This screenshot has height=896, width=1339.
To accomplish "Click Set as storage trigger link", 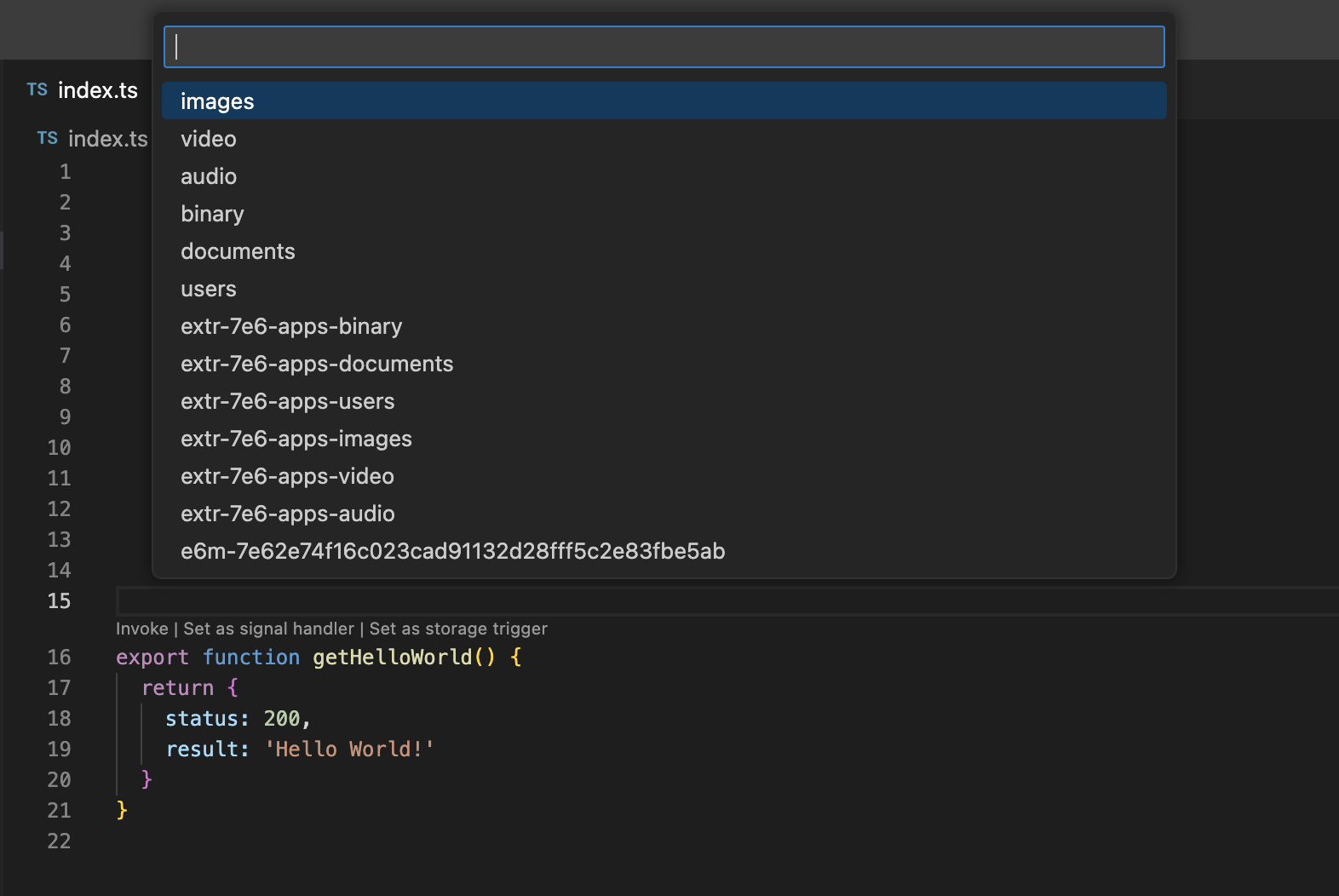I will (458, 629).
